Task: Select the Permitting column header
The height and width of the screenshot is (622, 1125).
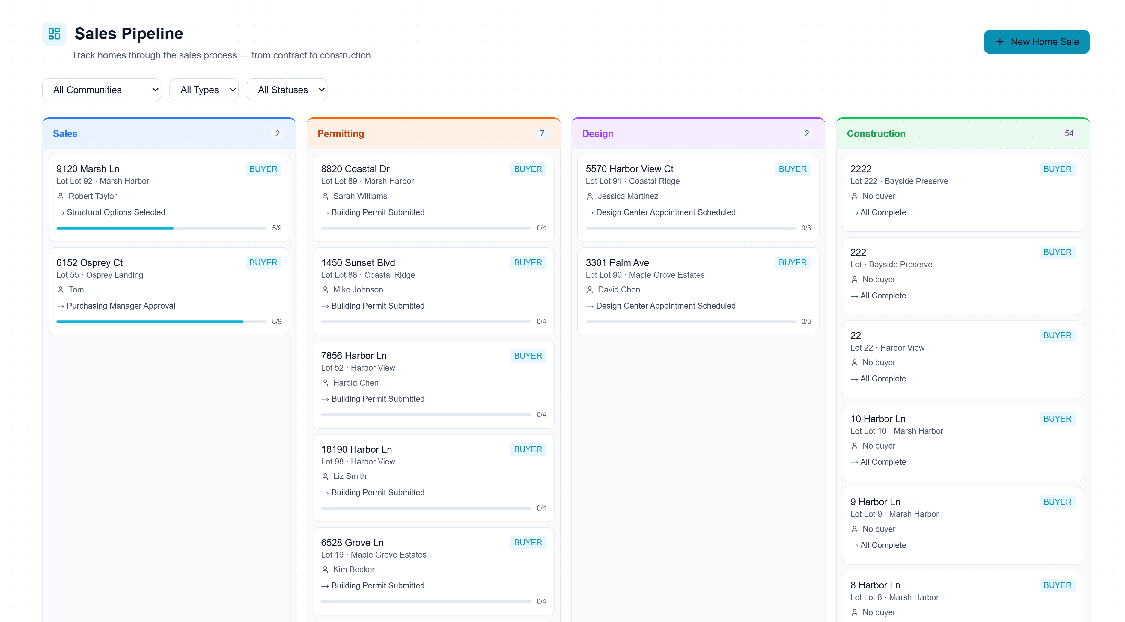Action: click(434, 134)
